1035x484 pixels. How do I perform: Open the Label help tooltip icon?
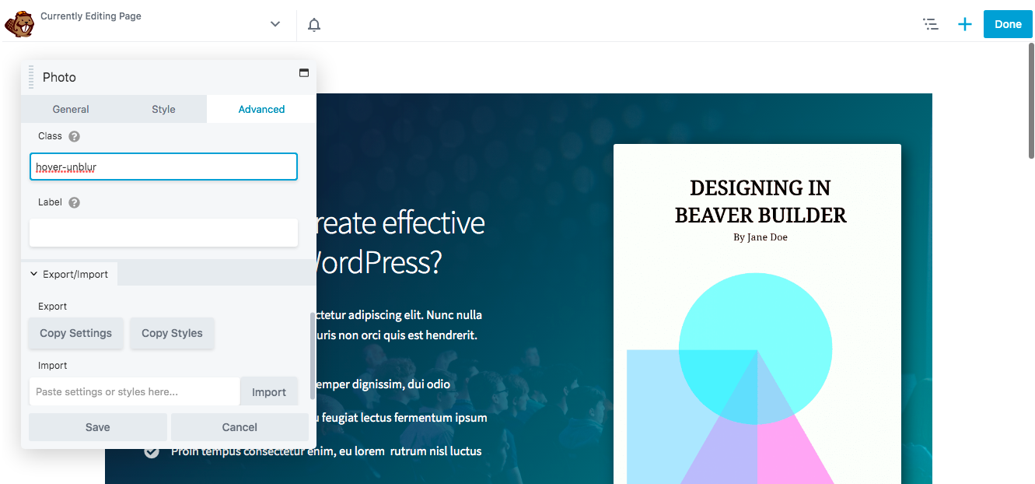74,202
